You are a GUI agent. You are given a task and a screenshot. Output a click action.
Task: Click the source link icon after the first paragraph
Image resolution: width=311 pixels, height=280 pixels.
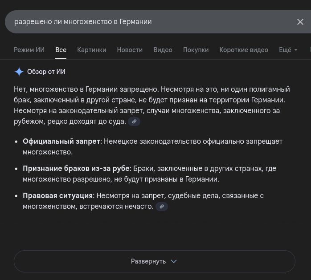pyautogui.click(x=134, y=122)
